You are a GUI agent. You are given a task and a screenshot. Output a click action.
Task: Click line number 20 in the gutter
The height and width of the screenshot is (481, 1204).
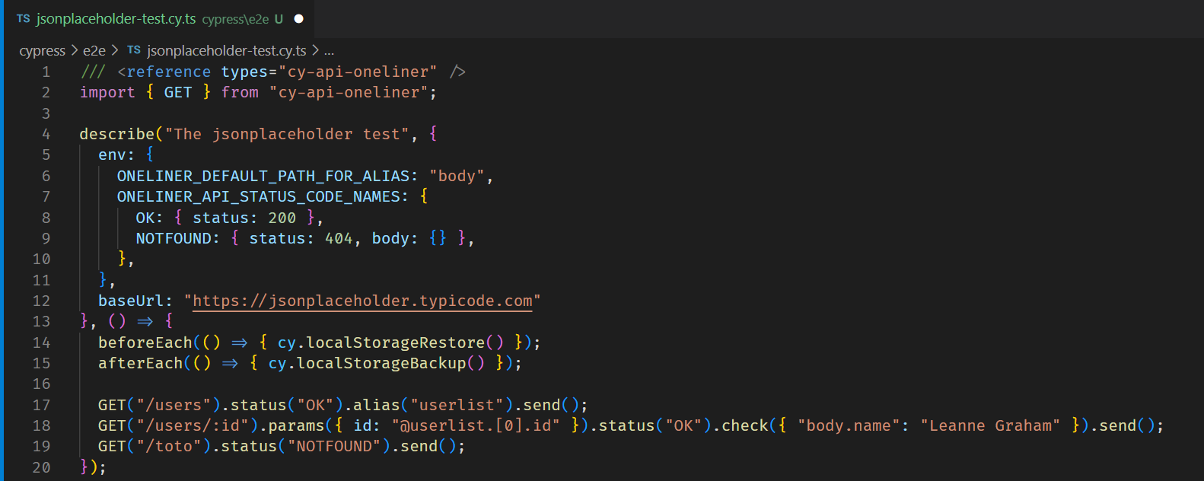point(42,467)
